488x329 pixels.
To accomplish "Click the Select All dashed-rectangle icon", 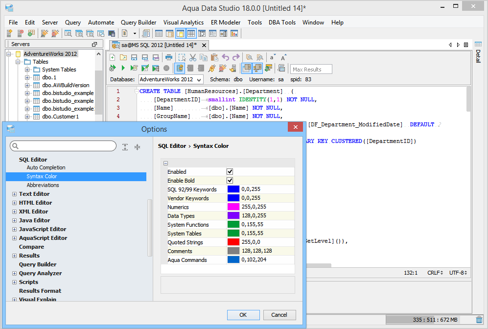I will [x=182, y=58].
